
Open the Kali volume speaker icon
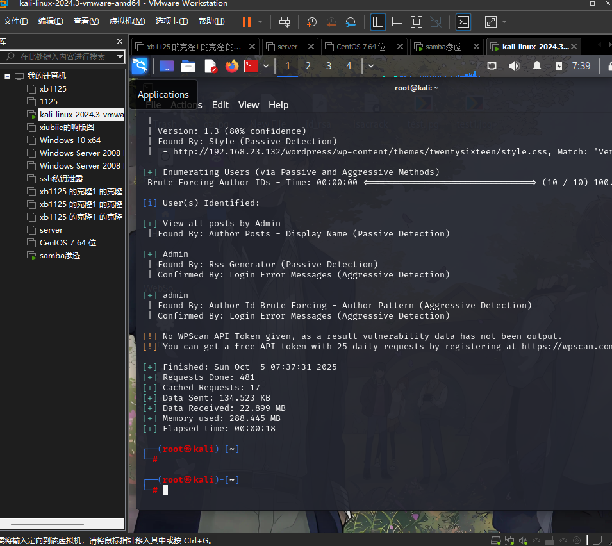[x=514, y=66]
